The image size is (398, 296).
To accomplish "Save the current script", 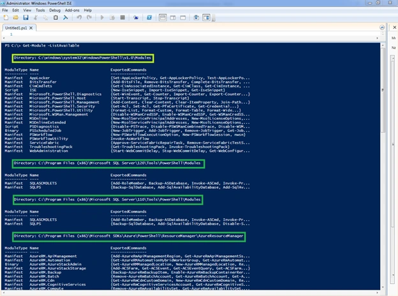I will pyautogui.click(x=26, y=17).
